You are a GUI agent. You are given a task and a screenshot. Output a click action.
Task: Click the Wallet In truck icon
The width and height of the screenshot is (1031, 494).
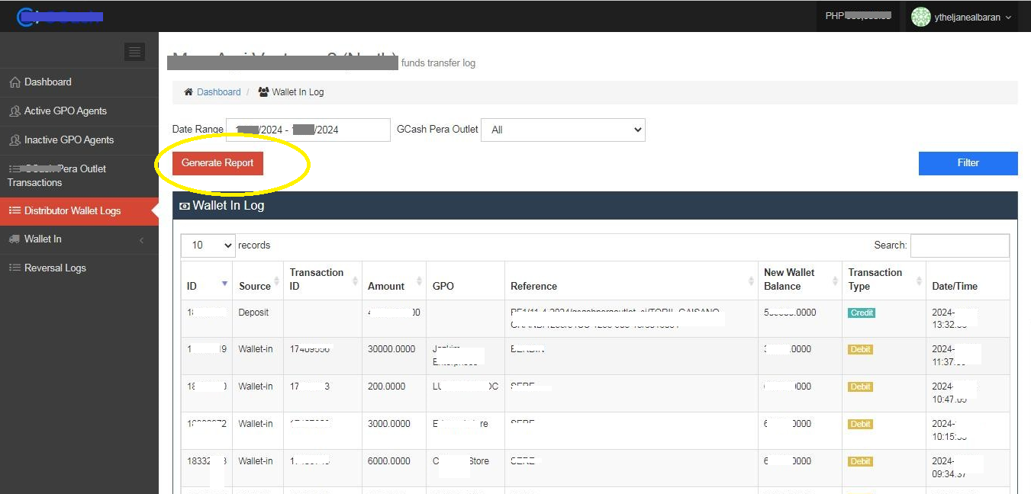pos(14,239)
